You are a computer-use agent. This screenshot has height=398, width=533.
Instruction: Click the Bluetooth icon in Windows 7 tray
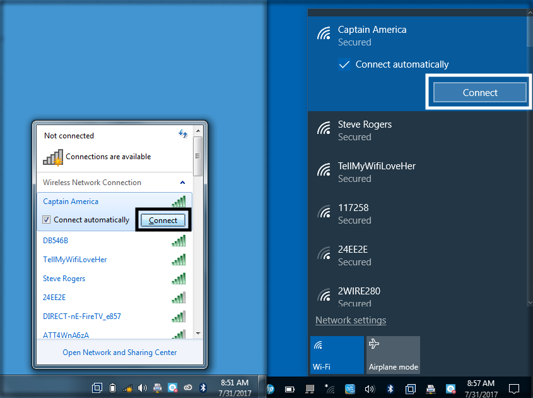click(203, 388)
